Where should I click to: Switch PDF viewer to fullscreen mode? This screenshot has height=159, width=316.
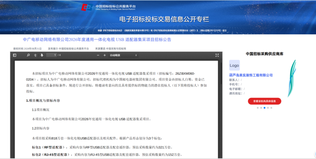click(217, 55)
